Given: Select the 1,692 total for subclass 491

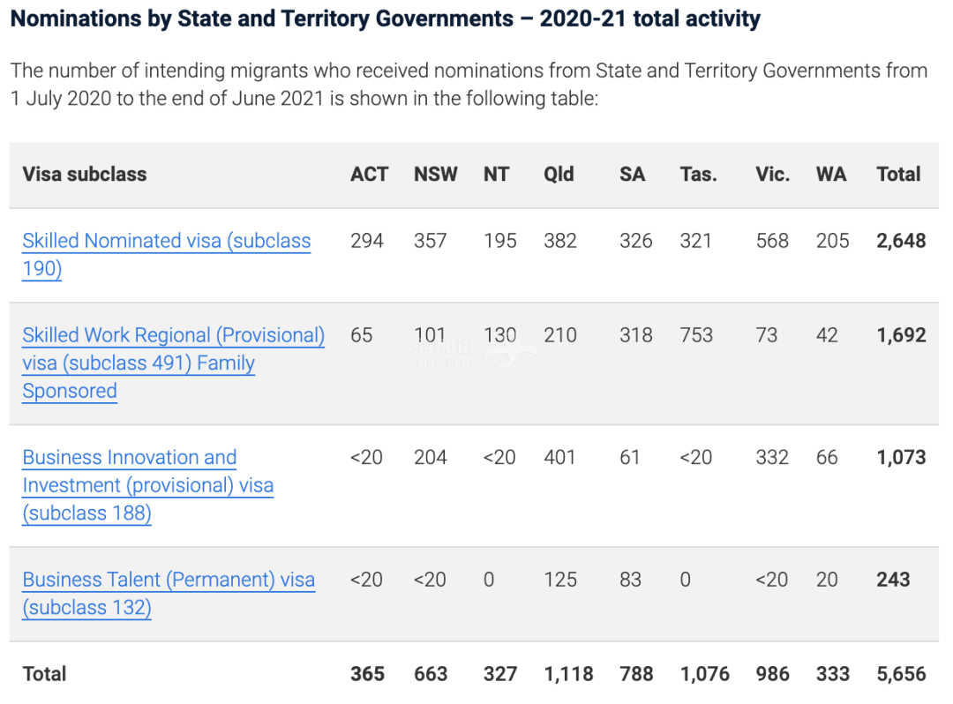Looking at the screenshot, I should 901,336.
